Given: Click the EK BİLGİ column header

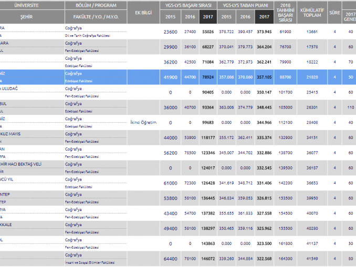Looking at the screenshot, I should point(143,11).
